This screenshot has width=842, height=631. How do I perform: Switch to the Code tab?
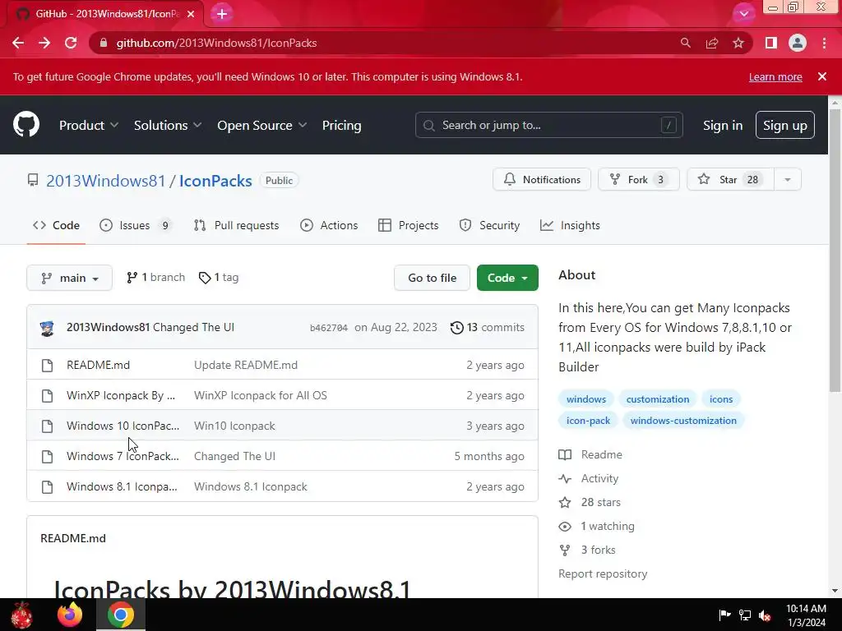pyautogui.click(x=57, y=225)
